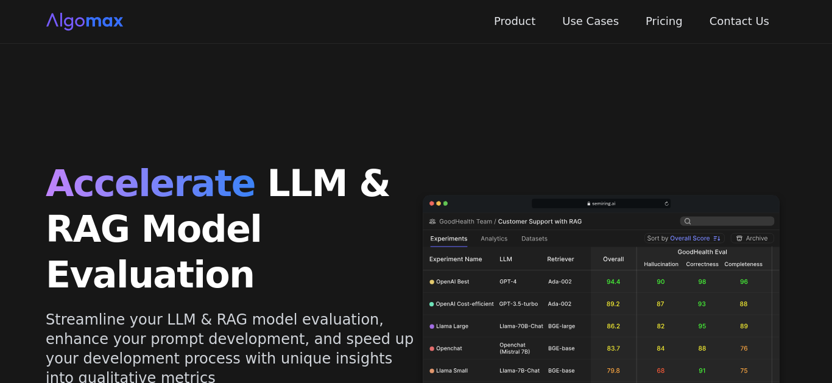Click the 98 correctness score
This screenshot has height=383, width=832.
(702, 282)
